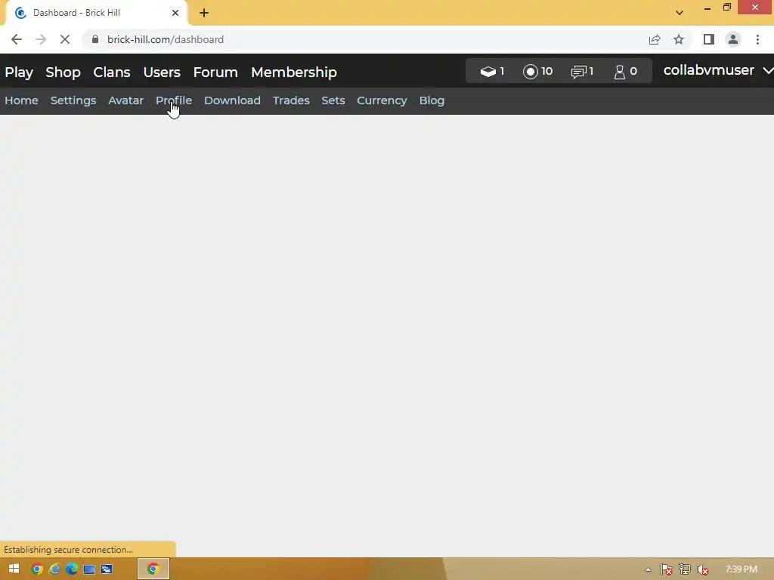Open the Avatar editor link

pos(126,100)
